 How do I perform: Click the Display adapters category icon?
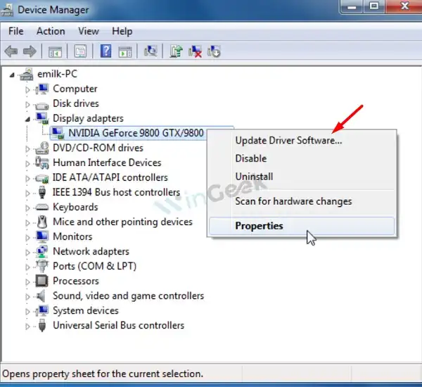click(x=42, y=118)
